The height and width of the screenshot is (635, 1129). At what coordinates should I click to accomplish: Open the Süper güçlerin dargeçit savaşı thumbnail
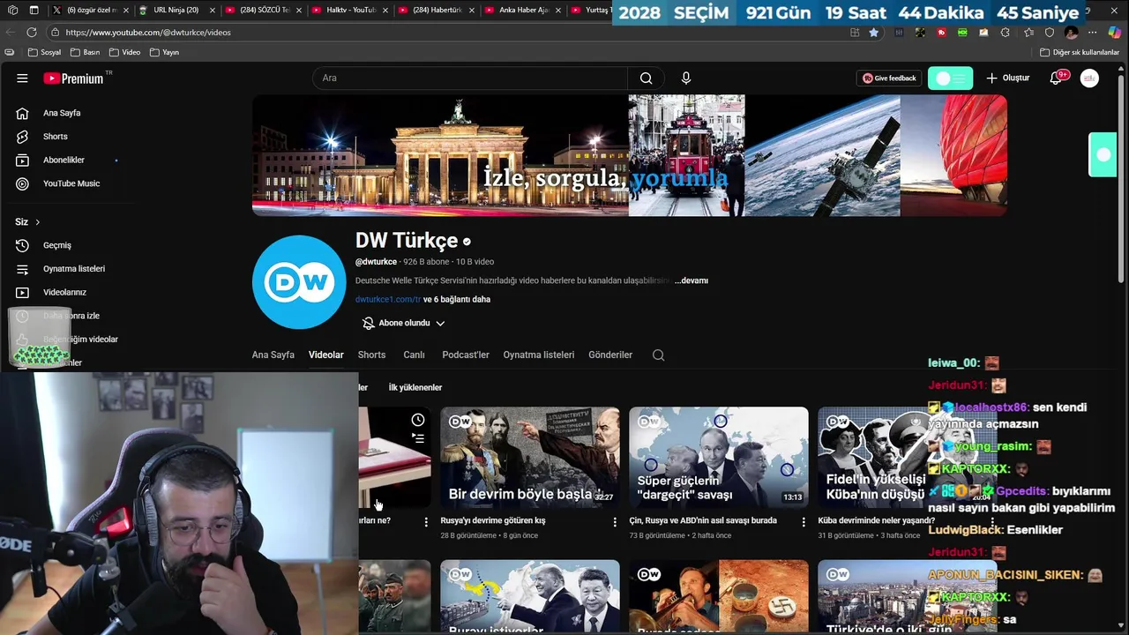pyautogui.click(x=719, y=457)
